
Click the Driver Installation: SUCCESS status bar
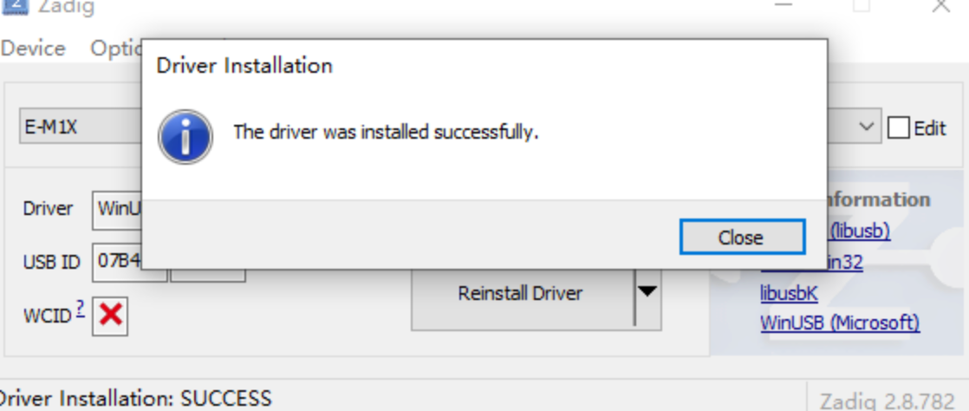134,398
